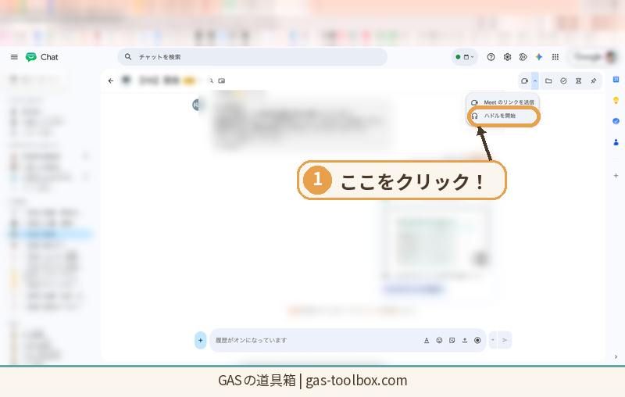Click the チャットを検索 search field
The image size is (625, 397).
[252, 57]
